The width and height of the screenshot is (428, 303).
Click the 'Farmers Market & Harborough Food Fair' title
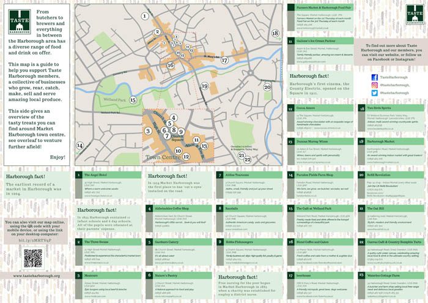(x=323, y=7)
